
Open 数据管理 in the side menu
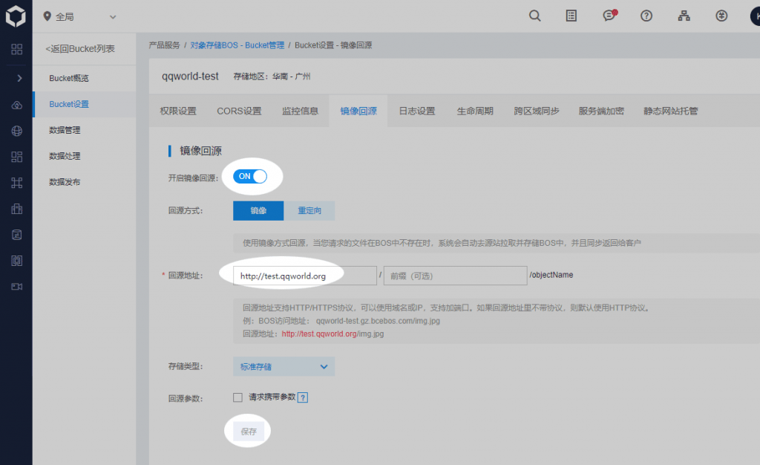tap(65, 130)
